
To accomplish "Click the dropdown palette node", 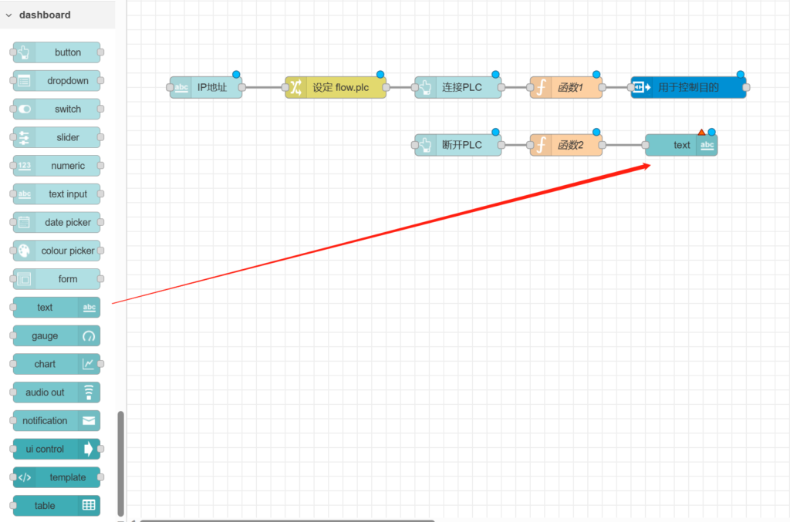I will click(58, 81).
